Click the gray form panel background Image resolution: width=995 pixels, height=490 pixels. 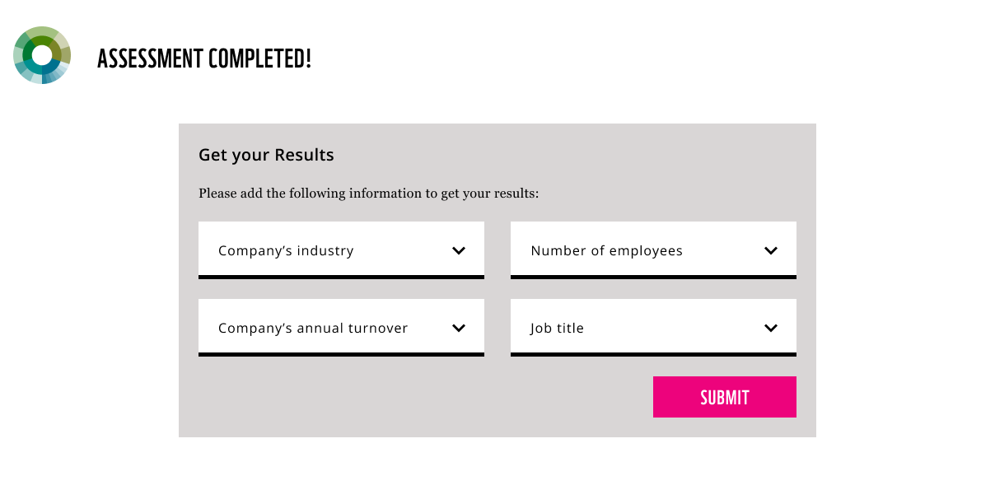coord(412,395)
